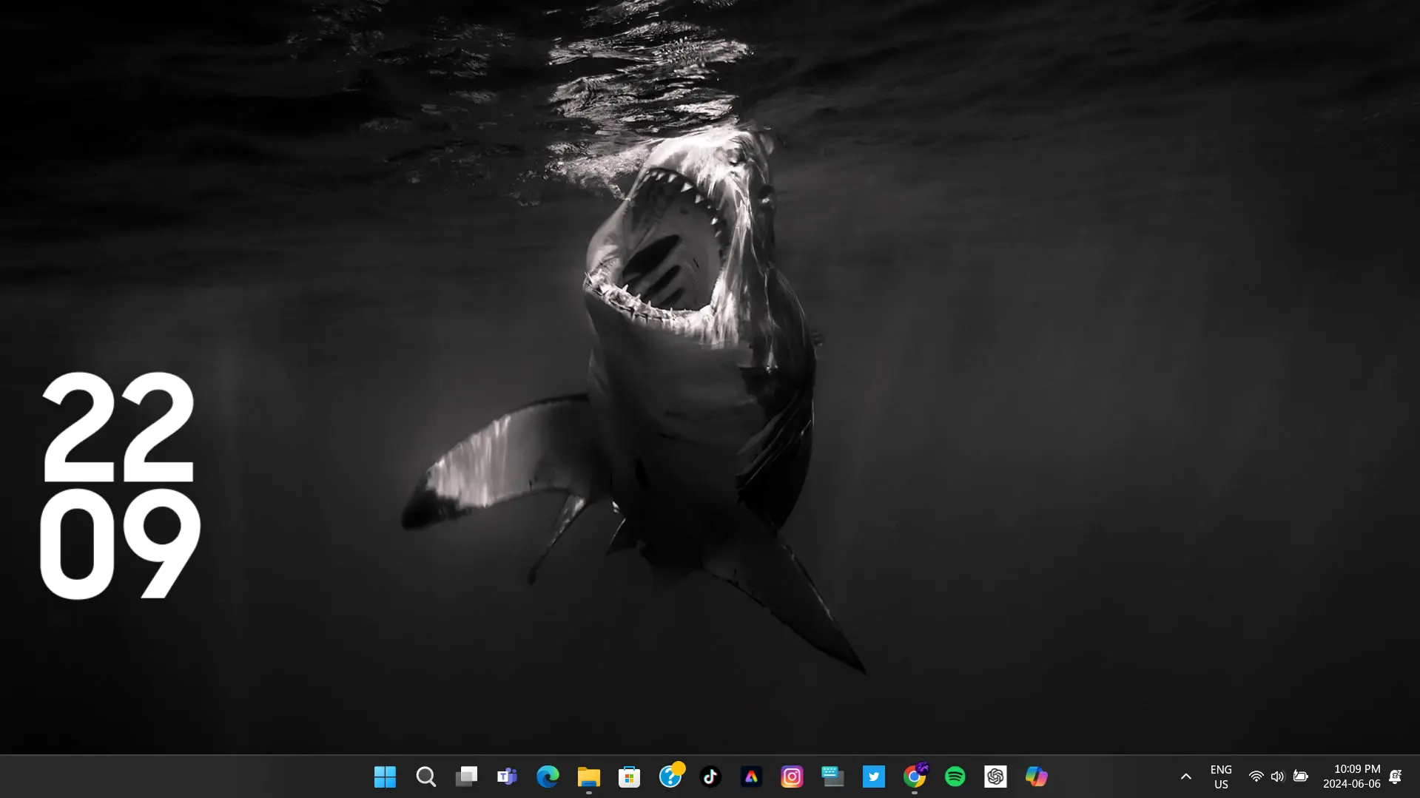Click the large 22 09 desktop clock widget
This screenshot has width=1420, height=798.
[120, 485]
